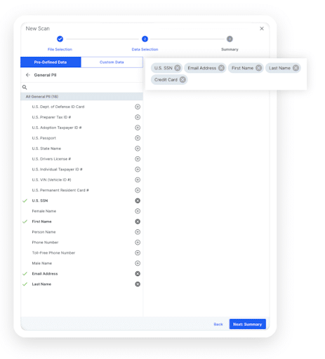Select All General PII (18) header
Image resolution: width=325 pixels, height=359 pixels.
coord(81,97)
